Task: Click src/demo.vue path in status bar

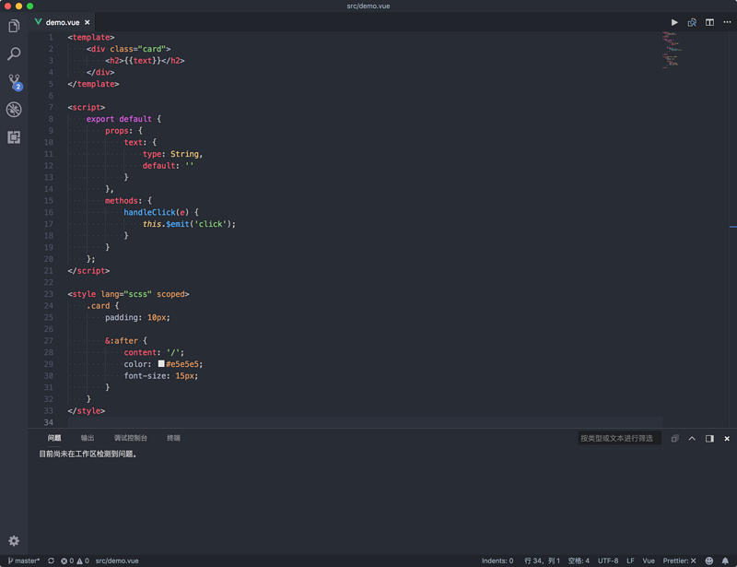Action: [x=117, y=561]
